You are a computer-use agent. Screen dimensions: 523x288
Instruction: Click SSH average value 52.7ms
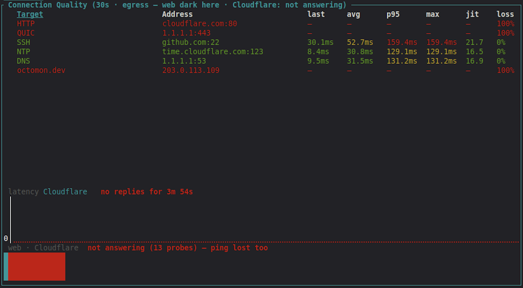click(360, 42)
